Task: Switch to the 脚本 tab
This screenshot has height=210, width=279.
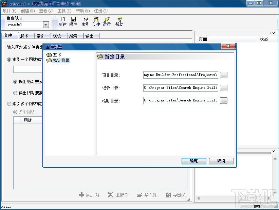Action: click(26, 36)
